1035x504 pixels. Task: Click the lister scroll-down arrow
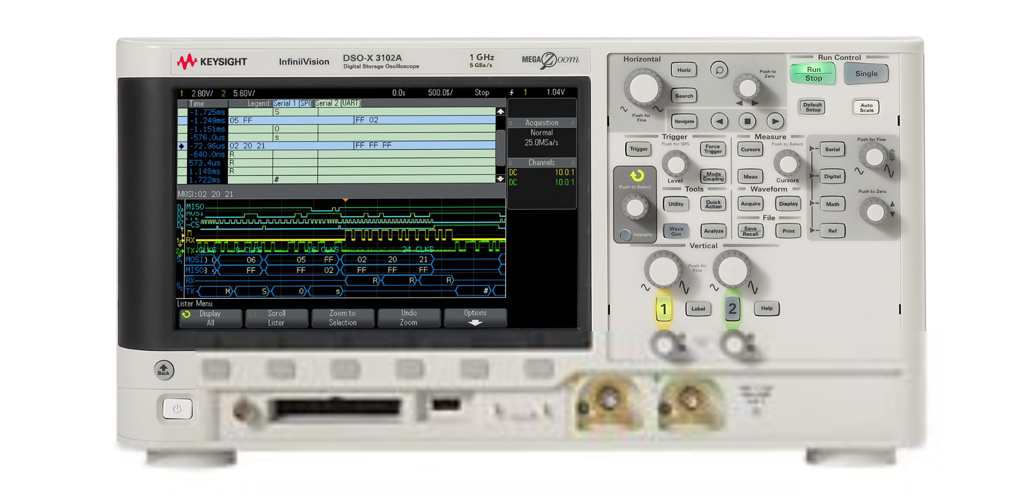pyautogui.click(x=501, y=177)
